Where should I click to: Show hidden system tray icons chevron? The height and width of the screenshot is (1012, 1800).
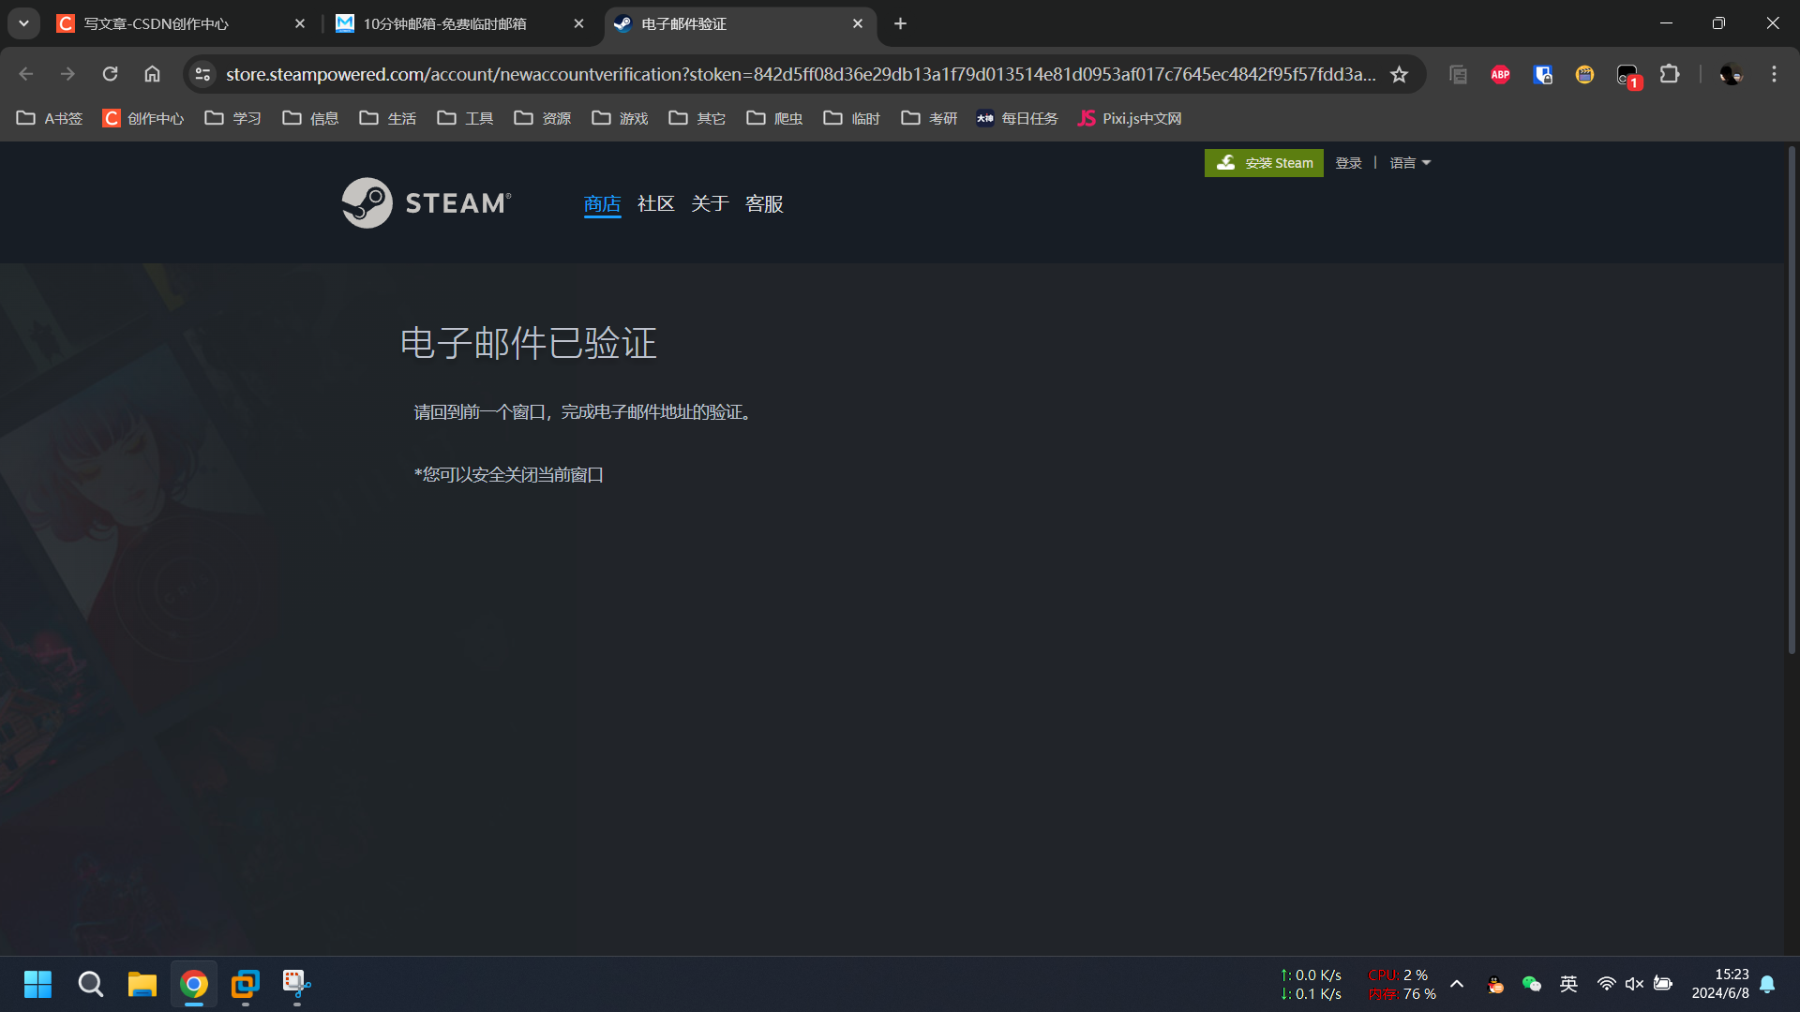pyautogui.click(x=1457, y=983)
